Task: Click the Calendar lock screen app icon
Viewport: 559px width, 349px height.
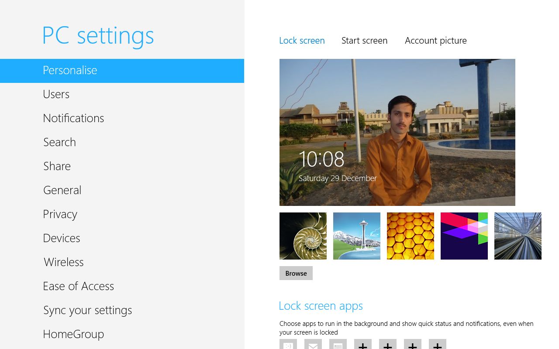Action: click(338, 345)
